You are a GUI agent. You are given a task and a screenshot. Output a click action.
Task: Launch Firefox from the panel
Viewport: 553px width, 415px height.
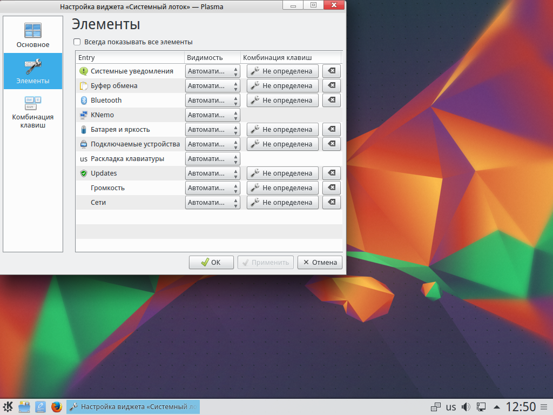(x=56, y=407)
